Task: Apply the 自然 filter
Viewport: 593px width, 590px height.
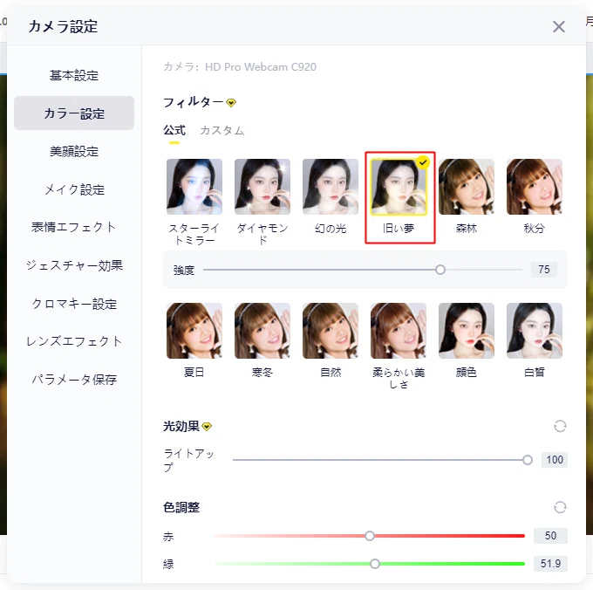Action: 331,331
